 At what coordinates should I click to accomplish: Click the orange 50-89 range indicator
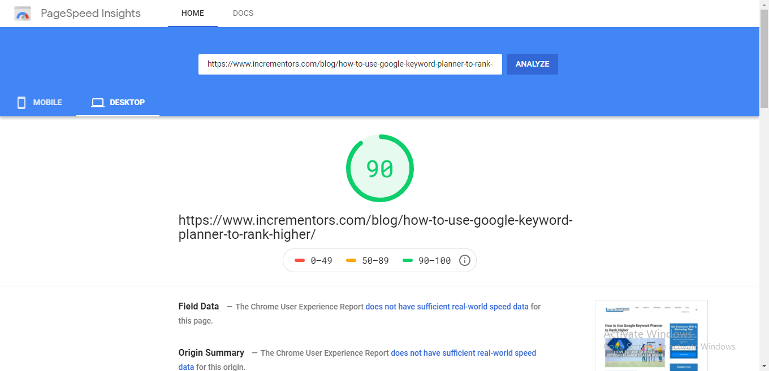tap(351, 260)
